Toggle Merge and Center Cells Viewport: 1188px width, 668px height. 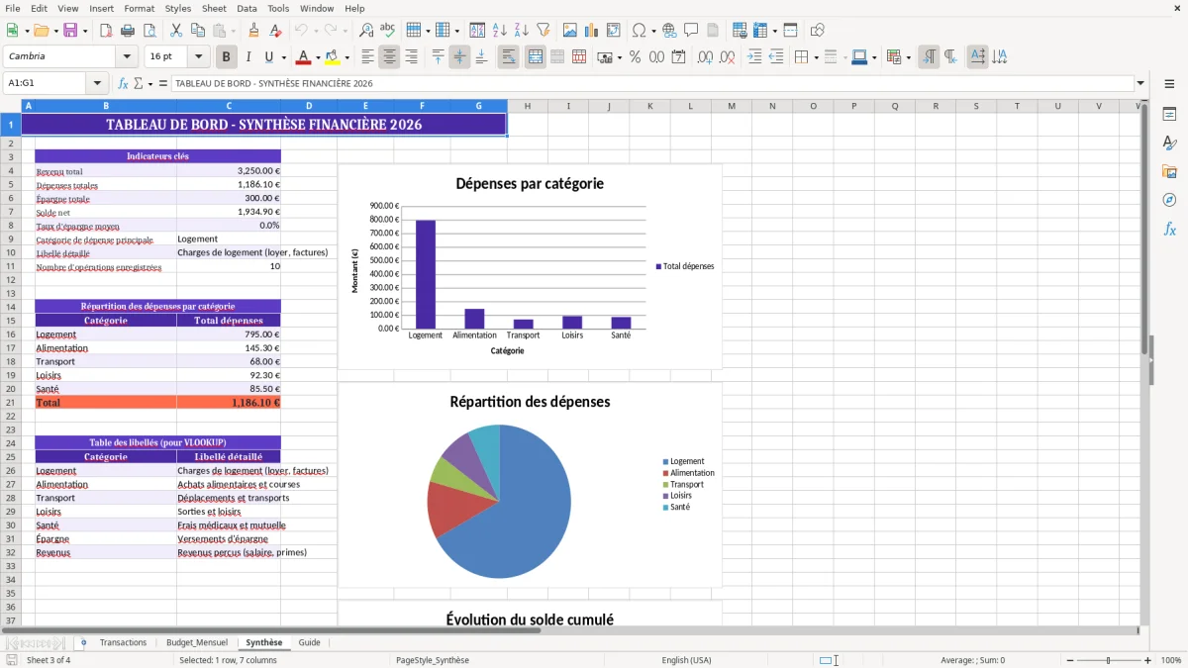click(535, 57)
